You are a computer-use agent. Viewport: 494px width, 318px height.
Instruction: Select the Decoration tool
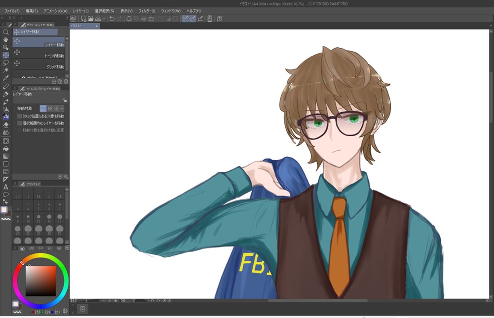pyautogui.click(x=5, y=117)
